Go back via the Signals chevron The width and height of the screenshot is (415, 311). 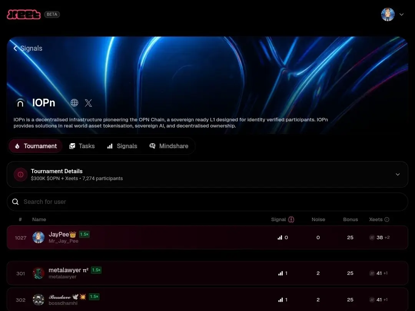pyautogui.click(x=15, y=48)
